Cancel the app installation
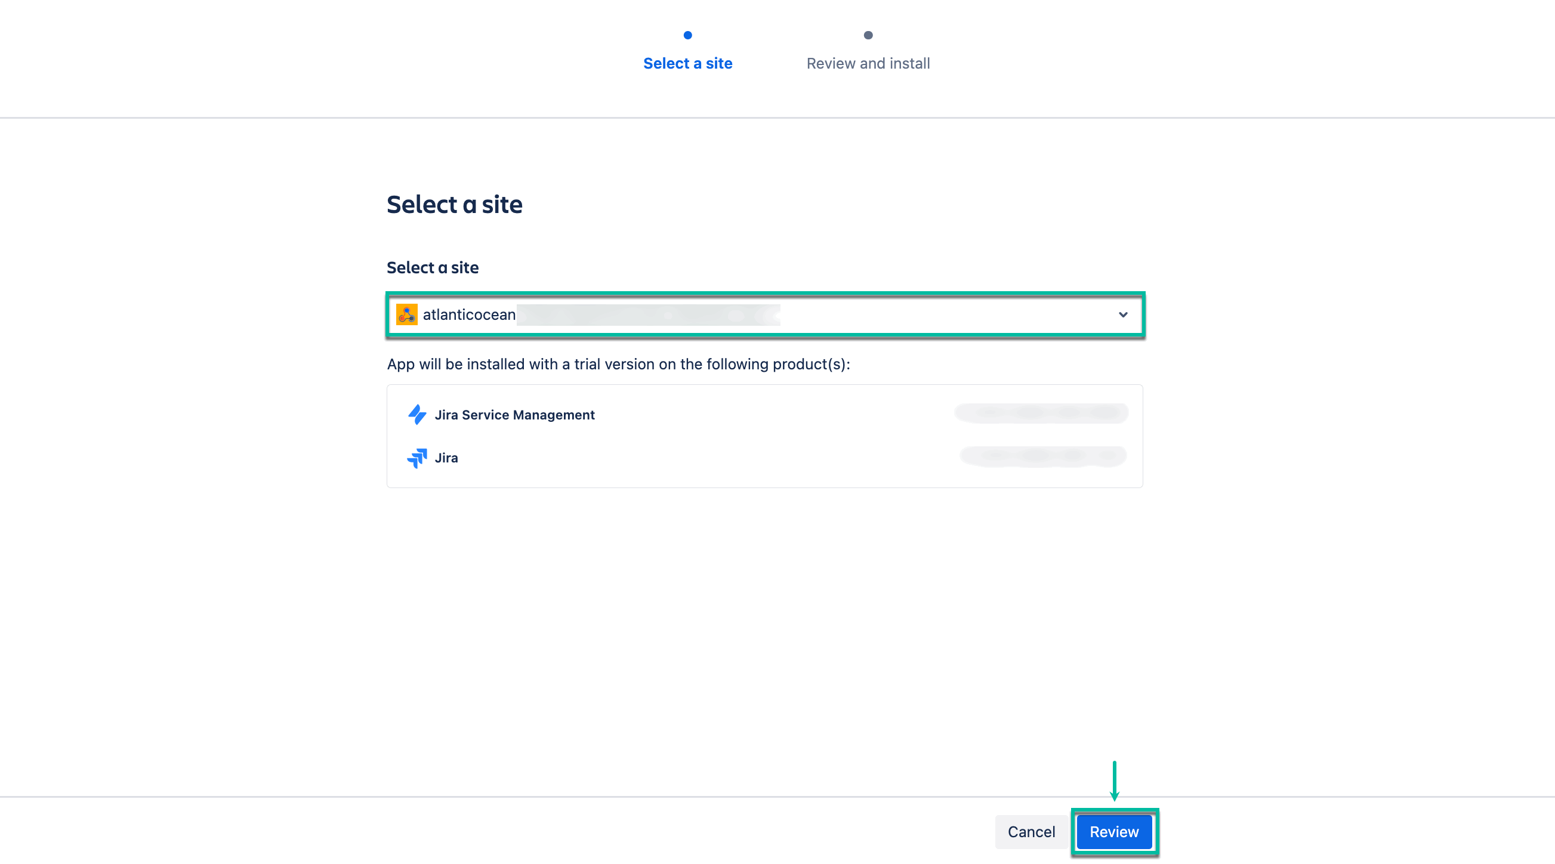 (x=1031, y=831)
